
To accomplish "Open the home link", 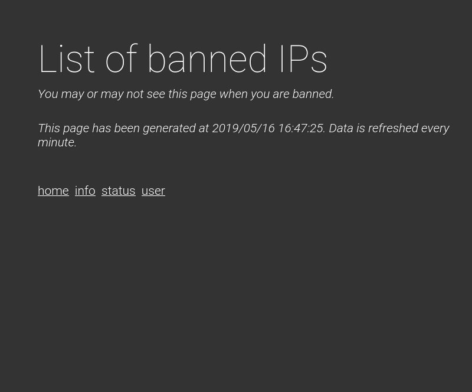I will tap(53, 191).
